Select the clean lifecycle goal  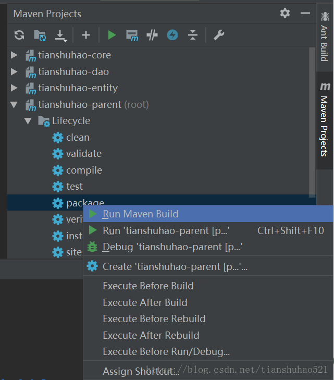[x=78, y=138]
